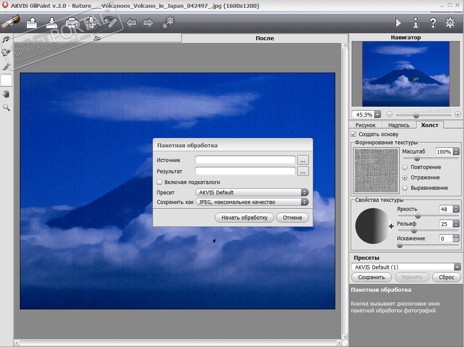
Task: Select the Выравнивание radio option
Action: click(x=405, y=188)
